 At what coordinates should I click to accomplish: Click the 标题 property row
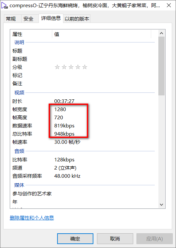[83, 51]
